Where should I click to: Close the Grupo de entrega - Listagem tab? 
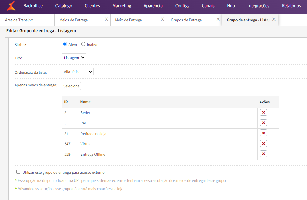point(274,19)
